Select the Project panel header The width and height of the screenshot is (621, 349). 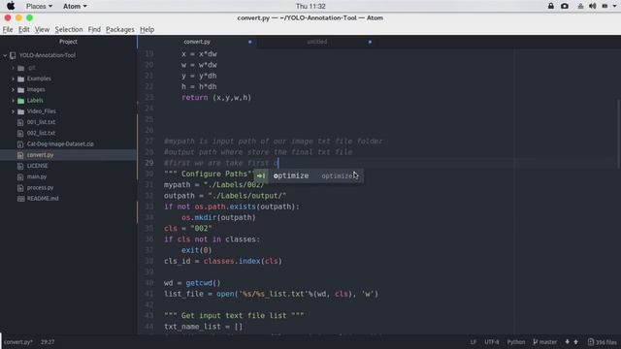[68, 42]
